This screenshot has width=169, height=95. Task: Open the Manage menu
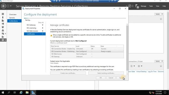(143, 6)
